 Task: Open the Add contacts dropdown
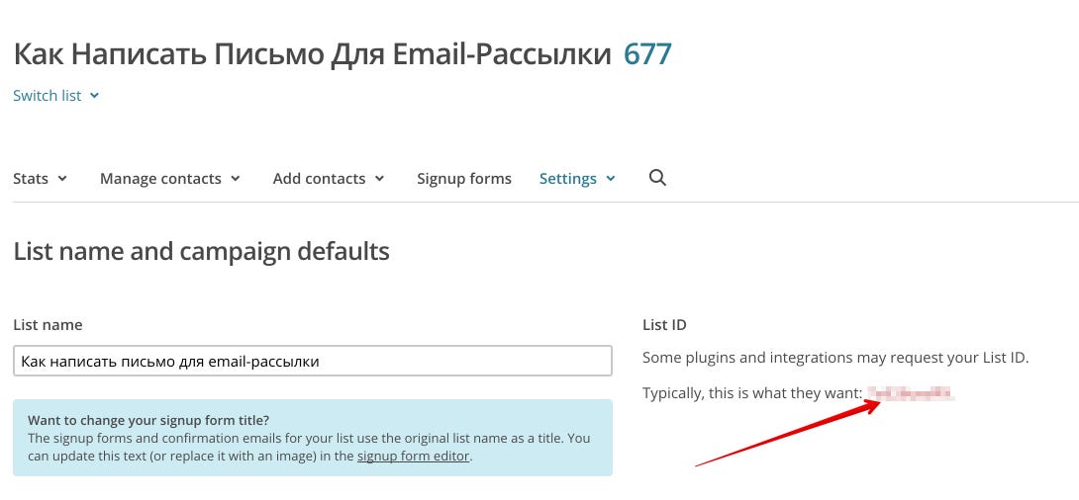coord(319,179)
